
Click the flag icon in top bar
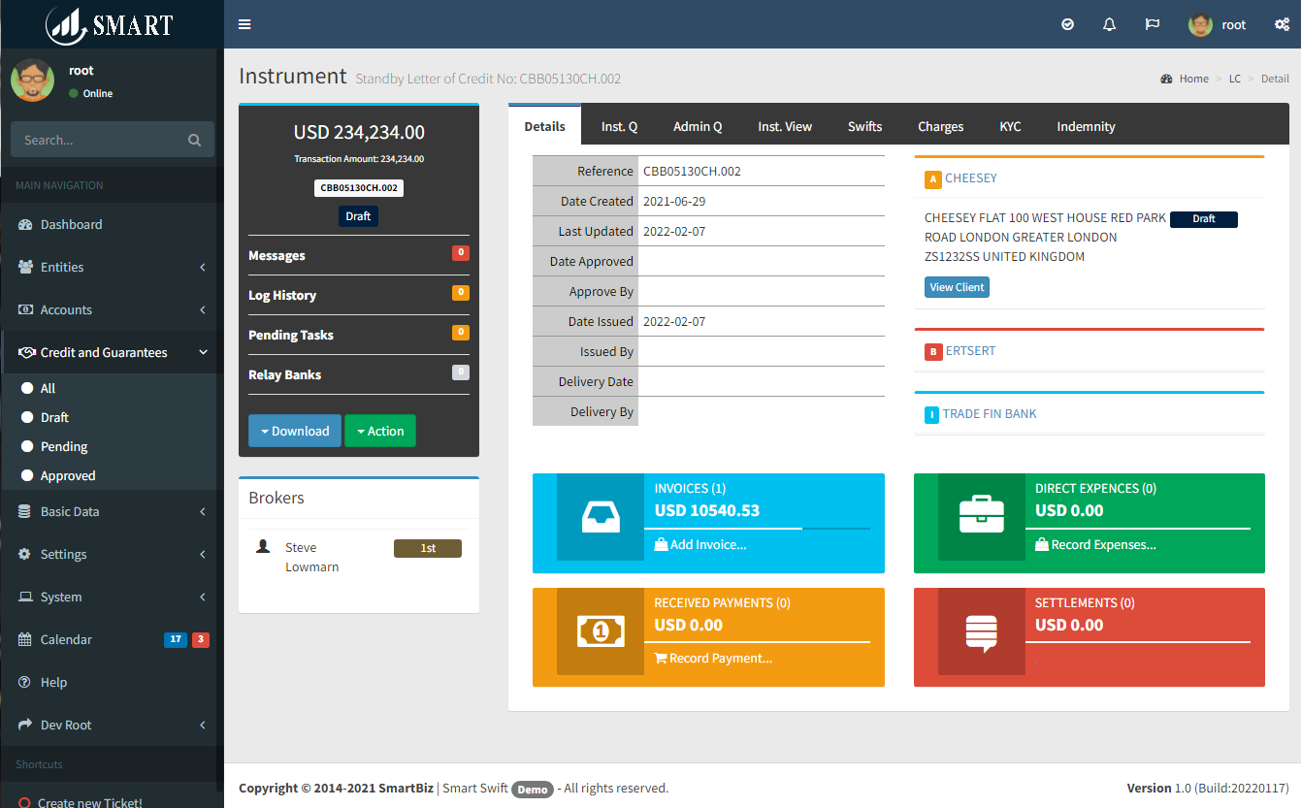[x=1153, y=24]
